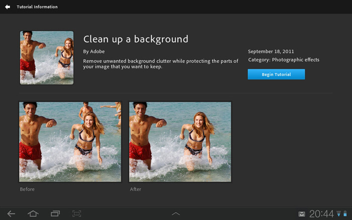Open the Before beach image
352x220 pixels.
click(70, 142)
